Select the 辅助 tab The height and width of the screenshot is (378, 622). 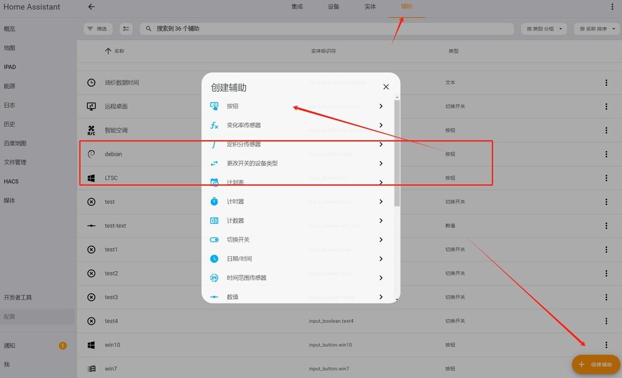click(x=407, y=7)
